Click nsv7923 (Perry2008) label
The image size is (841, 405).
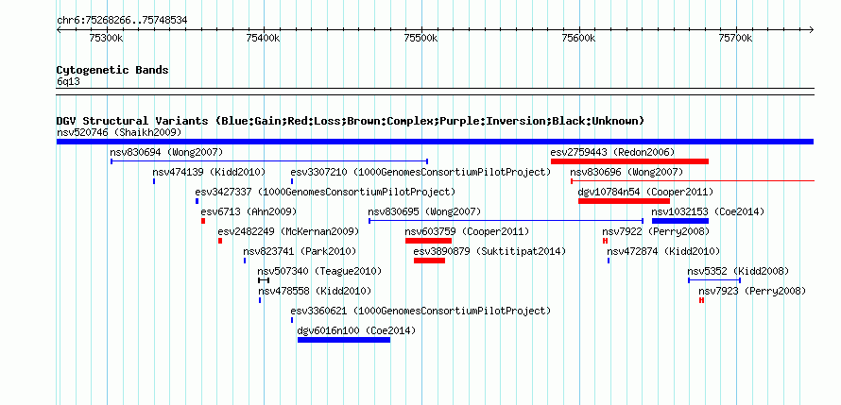(x=752, y=291)
